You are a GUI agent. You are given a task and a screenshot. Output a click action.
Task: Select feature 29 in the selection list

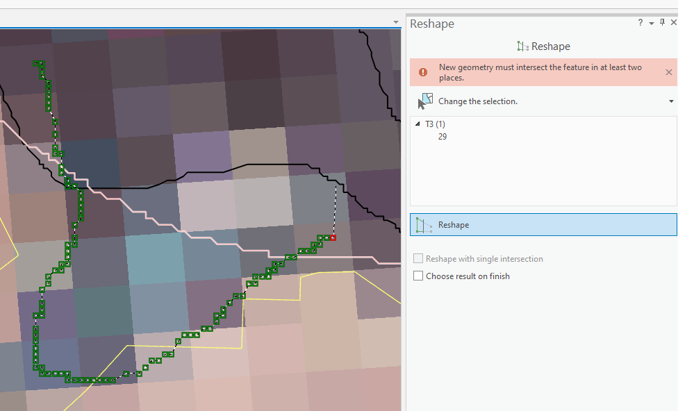[443, 137]
